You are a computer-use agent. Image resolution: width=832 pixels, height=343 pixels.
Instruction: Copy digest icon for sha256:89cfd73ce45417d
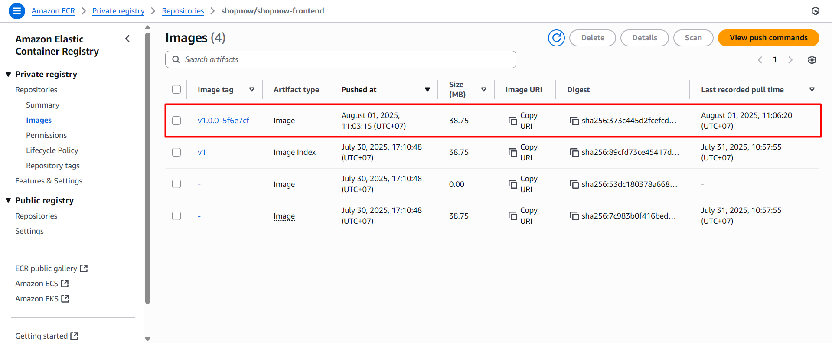(574, 153)
